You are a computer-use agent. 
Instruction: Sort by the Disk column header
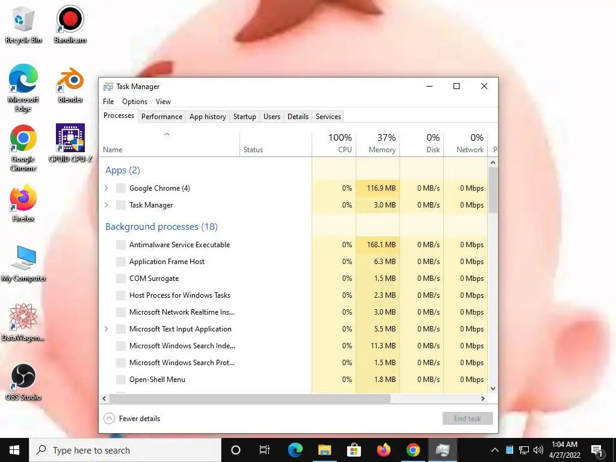[422, 143]
